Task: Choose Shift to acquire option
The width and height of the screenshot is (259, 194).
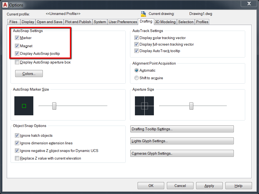Action: point(136,78)
